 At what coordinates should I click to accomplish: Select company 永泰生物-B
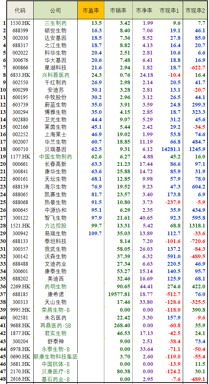coord(55,349)
